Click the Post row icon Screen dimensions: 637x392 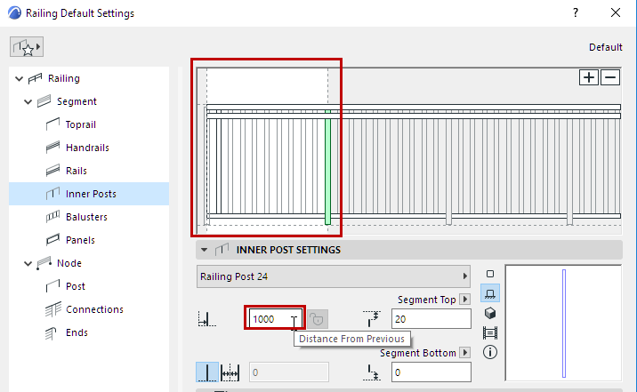(52, 286)
